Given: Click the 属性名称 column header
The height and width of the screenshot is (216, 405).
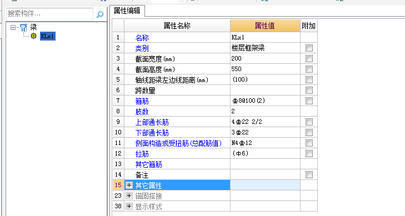Looking at the screenshot, I should point(177,26).
